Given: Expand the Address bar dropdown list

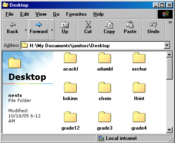Looking at the screenshot, I should 167,45.
